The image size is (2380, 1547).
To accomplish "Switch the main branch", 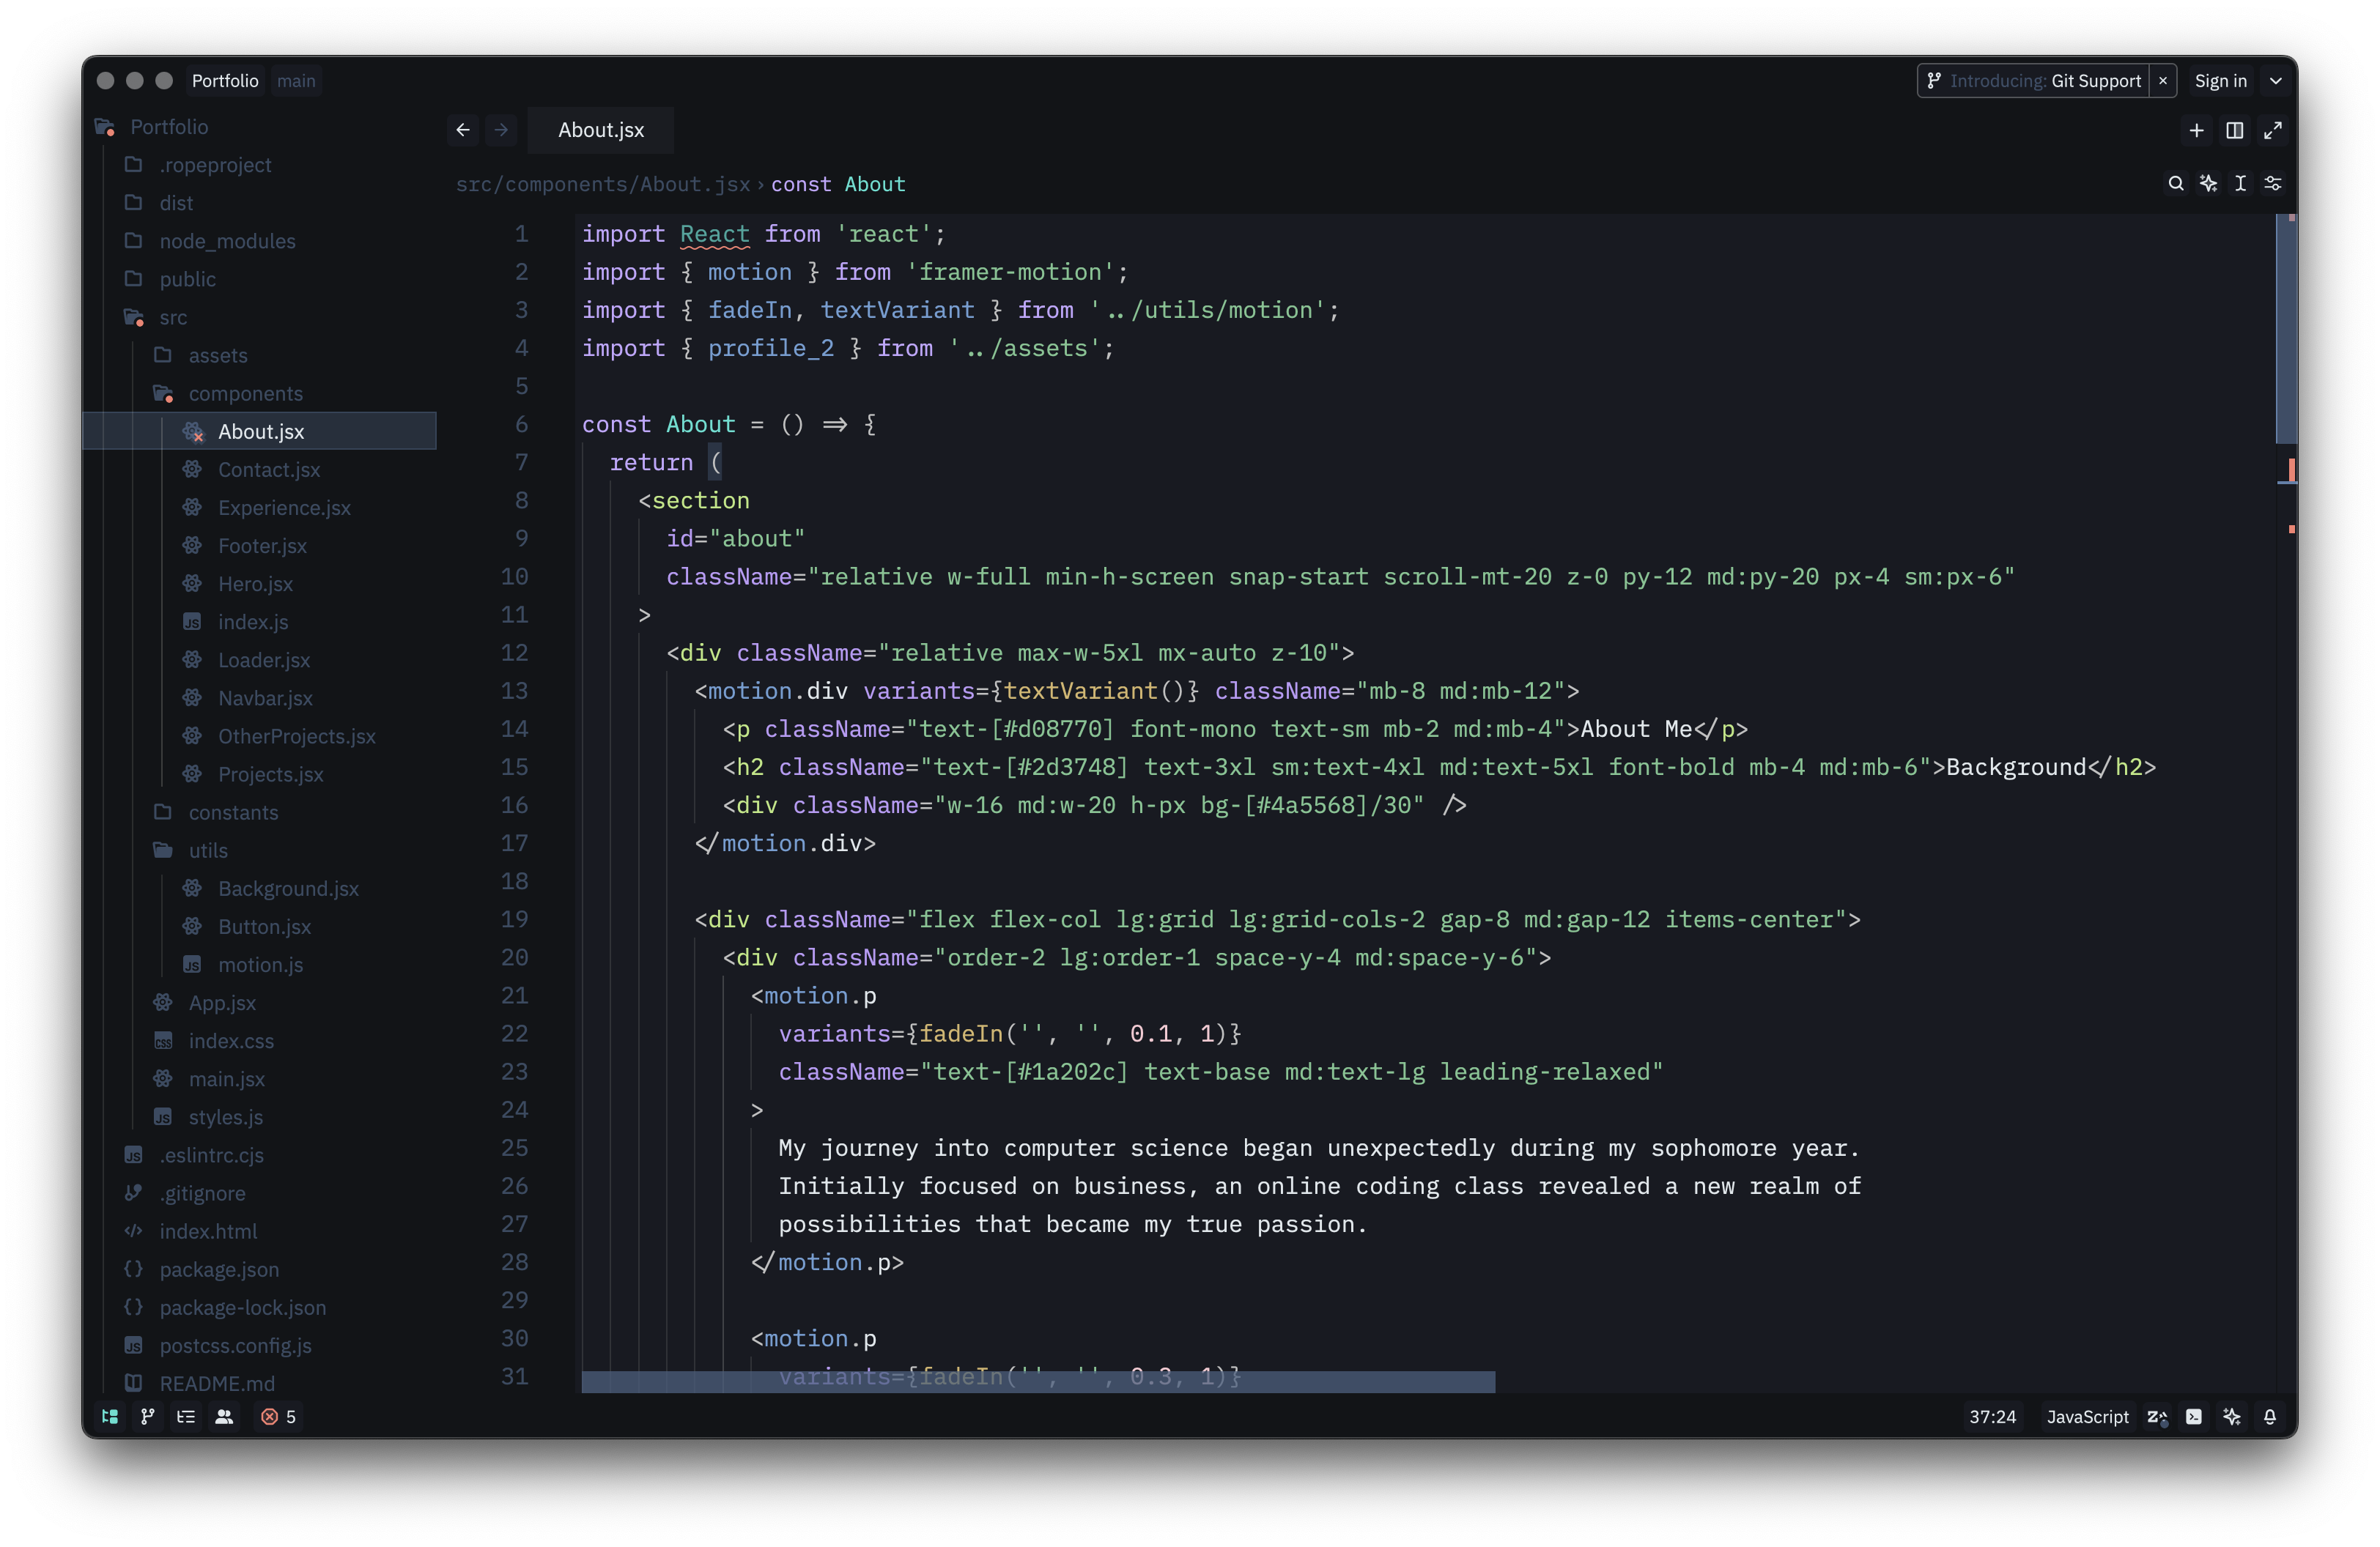I will click(296, 81).
